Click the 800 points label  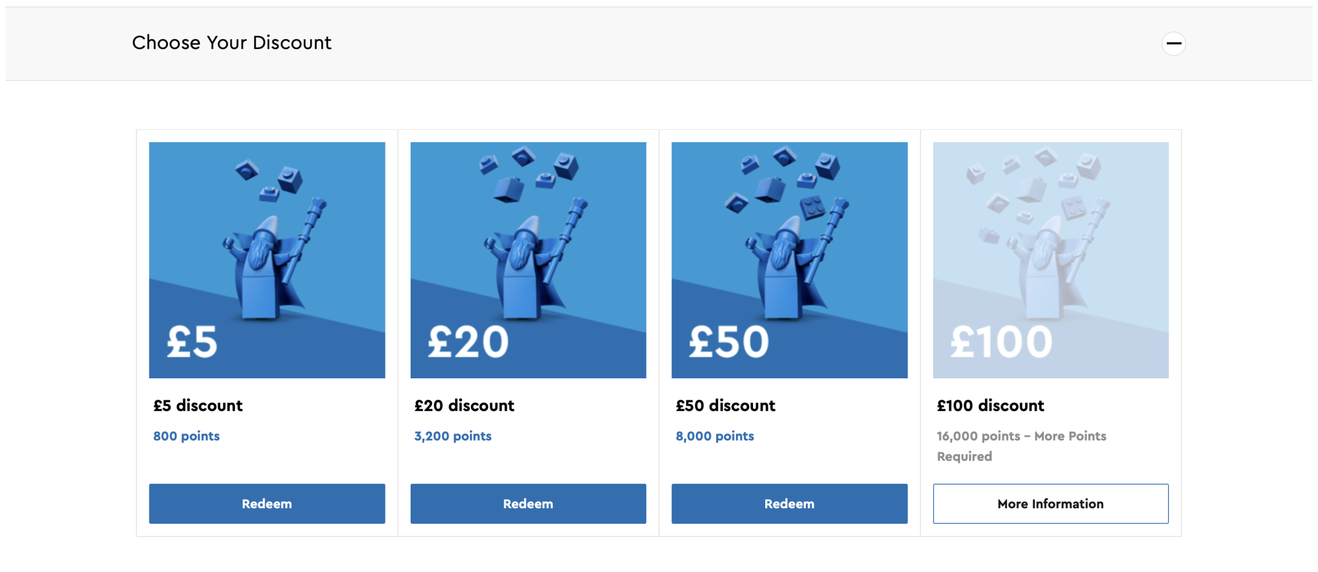(x=187, y=436)
